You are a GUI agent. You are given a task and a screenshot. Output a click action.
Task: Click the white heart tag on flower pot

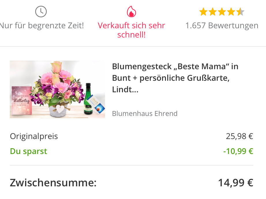click(60, 109)
